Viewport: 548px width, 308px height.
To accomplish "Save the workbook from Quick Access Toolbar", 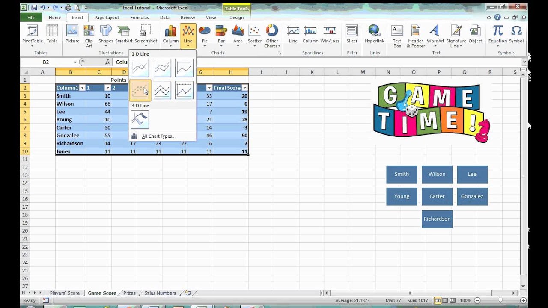I will point(34,7).
